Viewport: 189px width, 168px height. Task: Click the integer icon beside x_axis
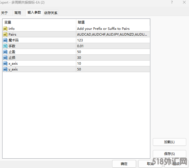(x=5, y=64)
